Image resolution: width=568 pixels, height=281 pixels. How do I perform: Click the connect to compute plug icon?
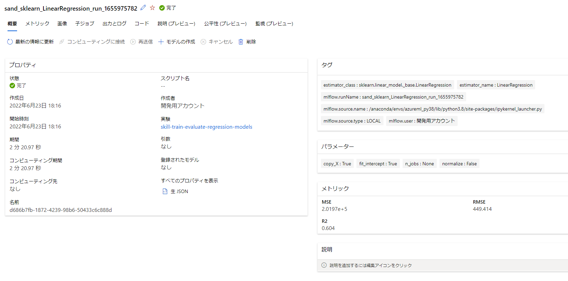pyautogui.click(x=62, y=42)
